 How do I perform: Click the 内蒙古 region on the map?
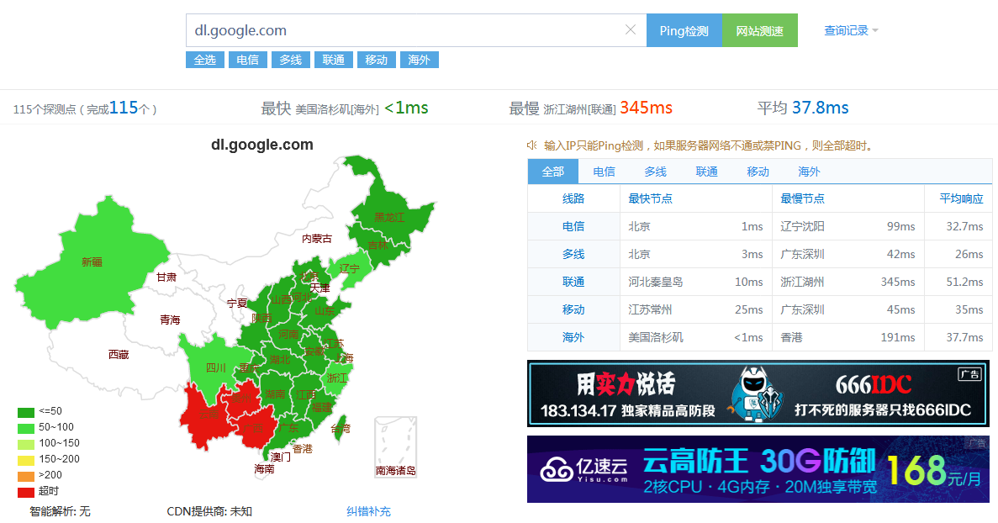(316, 239)
